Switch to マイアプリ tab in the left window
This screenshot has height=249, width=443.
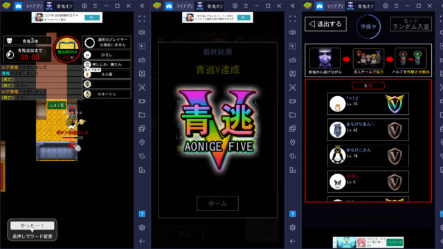click(28, 6)
